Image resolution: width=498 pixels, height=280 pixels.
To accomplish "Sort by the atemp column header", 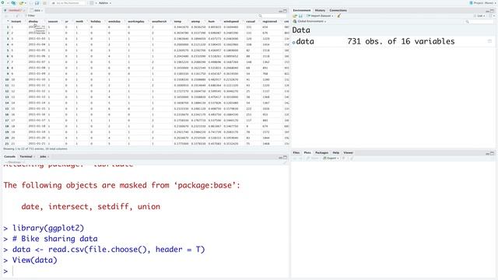I will pyautogui.click(x=195, y=21).
